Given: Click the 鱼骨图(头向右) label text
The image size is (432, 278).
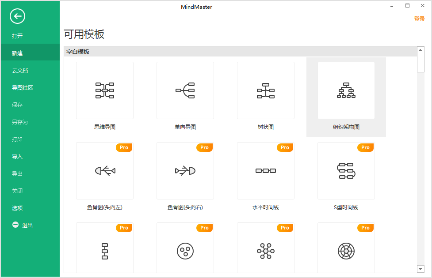Looking at the screenshot, I should 185,207.
